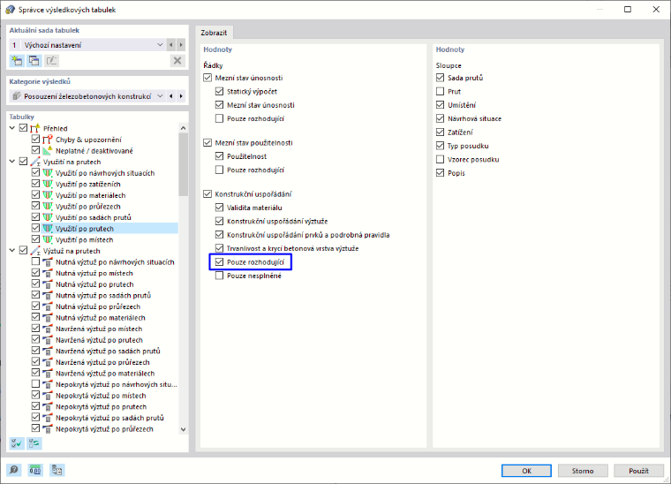The width and height of the screenshot is (671, 484).
Task: Check Nutná výztuž po návrhových situacích box
Action: pyautogui.click(x=35, y=261)
